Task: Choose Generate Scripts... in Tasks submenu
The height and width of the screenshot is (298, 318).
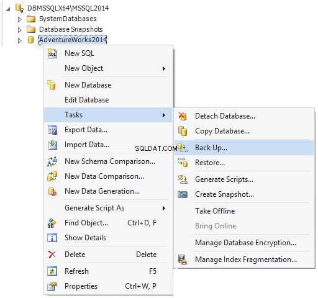Action: pos(244,179)
